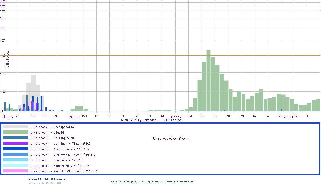Click the Dry Normal Snow (~16:1) swatch
Image resolution: width=334 pixels, height=186 pixels.
(x=15, y=154)
